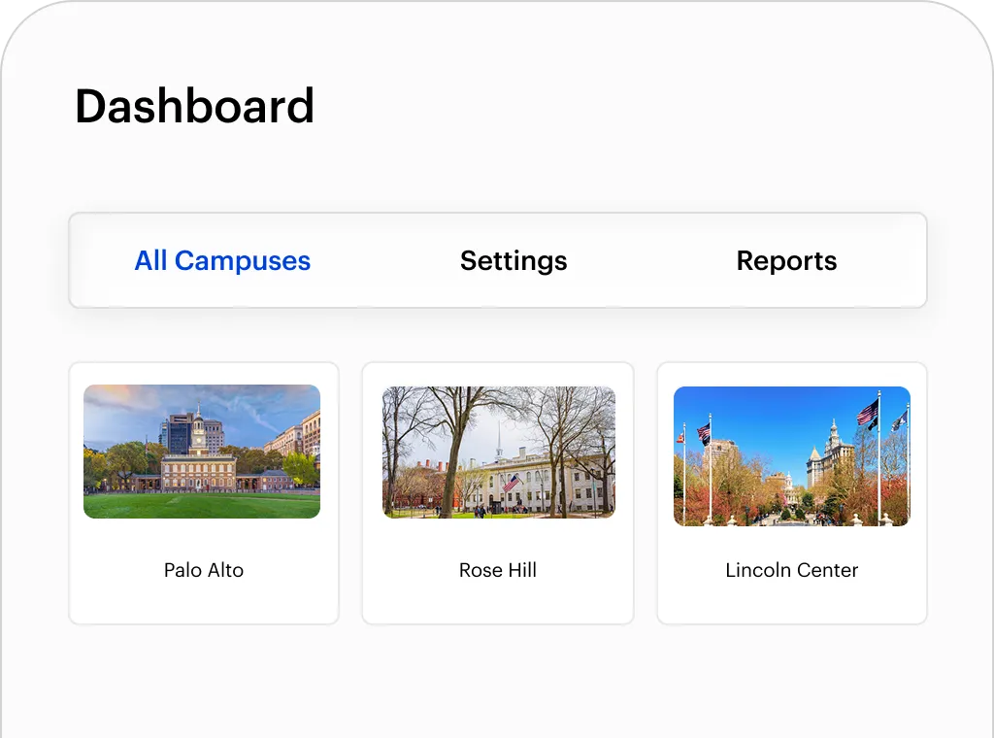Click the clock tower in Palo Alto photo

pyautogui.click(x=198, y=432)
